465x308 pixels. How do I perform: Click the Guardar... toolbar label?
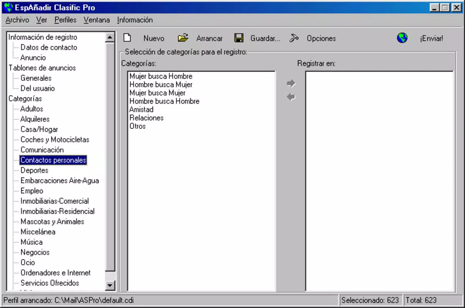tap(265, 38)
